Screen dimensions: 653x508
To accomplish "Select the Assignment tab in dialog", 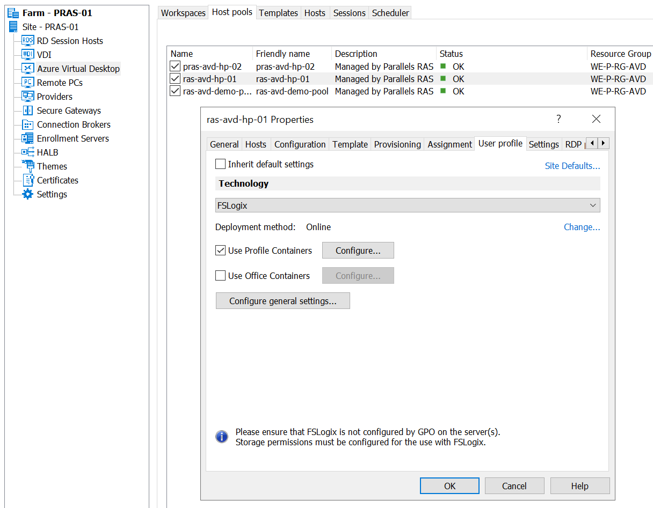I will click(450, 144).
